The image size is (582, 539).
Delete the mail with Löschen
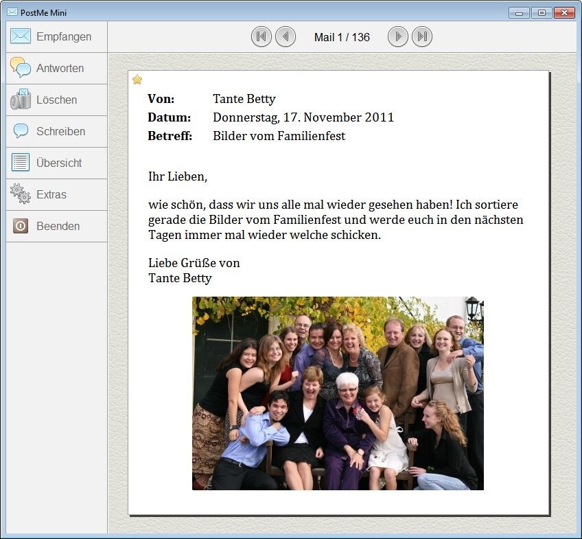[56, 100]
